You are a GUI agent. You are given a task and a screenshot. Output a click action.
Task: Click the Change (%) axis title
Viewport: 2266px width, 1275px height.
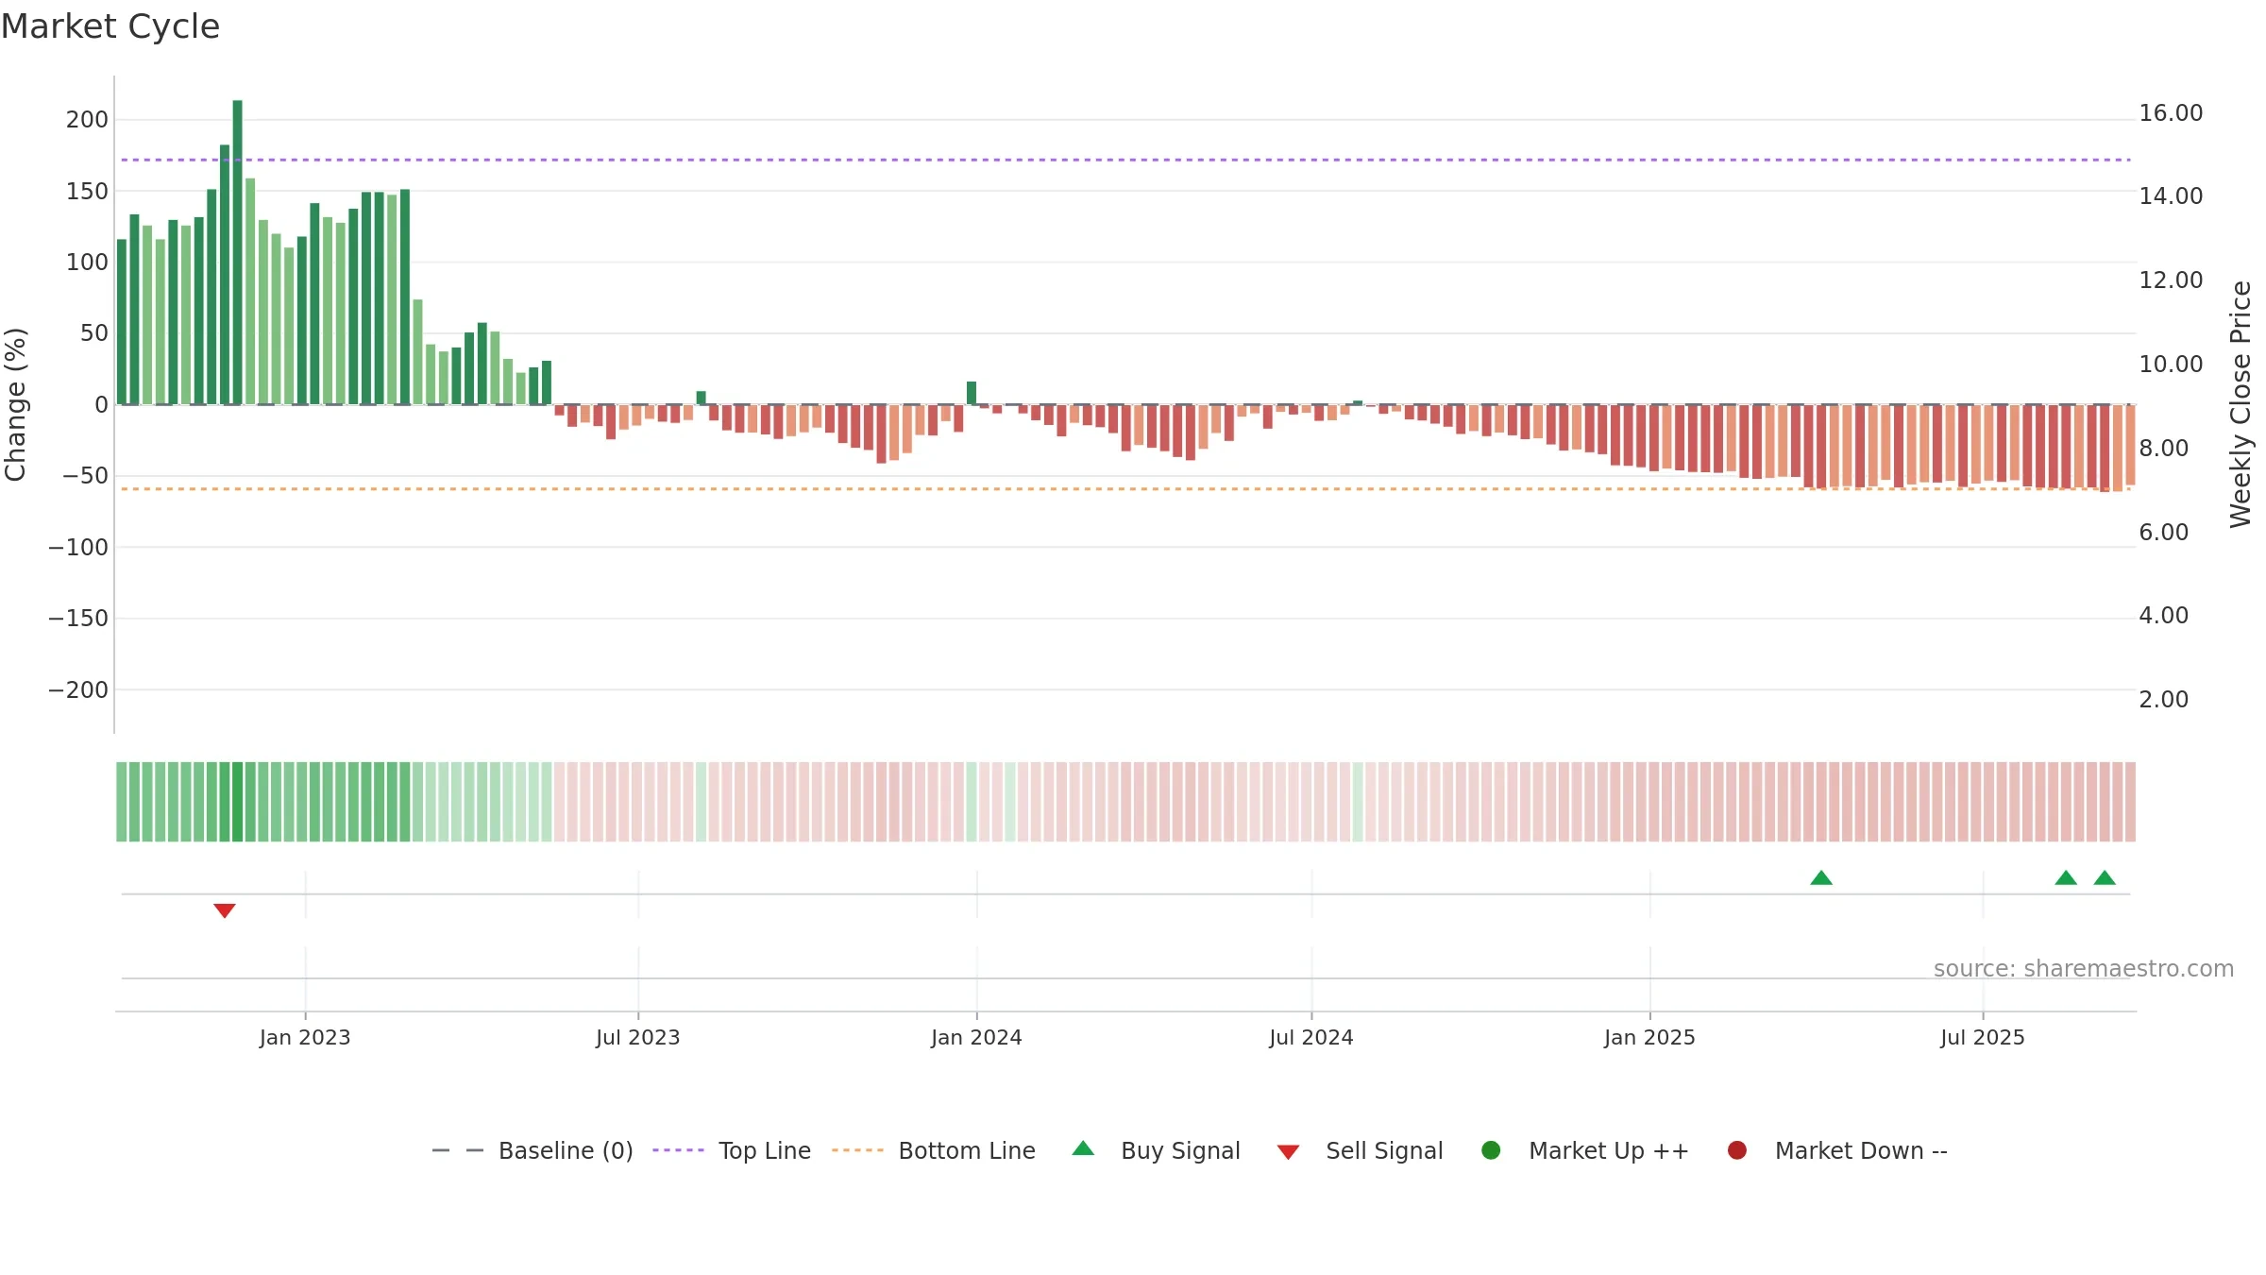tap(16, 404)
